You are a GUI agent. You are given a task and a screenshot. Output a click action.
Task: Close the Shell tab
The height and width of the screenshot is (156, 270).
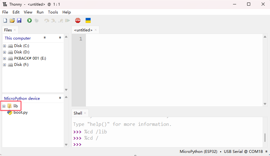pyautogui.click(x=85, y=113)
